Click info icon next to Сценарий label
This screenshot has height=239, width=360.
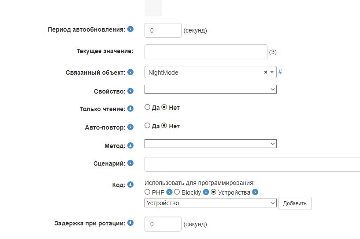coord(130,163)
